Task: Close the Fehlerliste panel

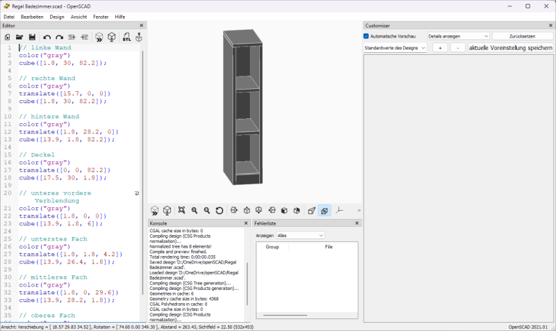Action: pos(357,223)
